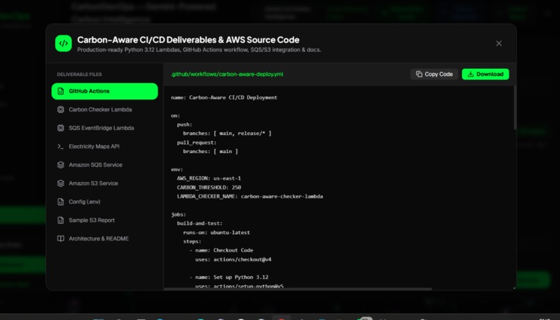Screen dimensions: 560x320
Task: Click the line 'CARBON_THRESHOLD: 250'
Action: point(209,187)
